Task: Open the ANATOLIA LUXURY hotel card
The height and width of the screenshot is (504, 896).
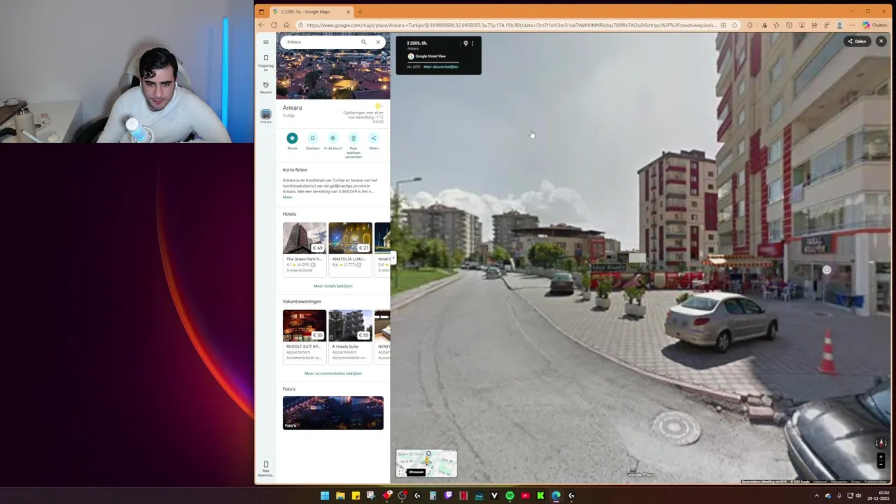Action: (350, 249)
